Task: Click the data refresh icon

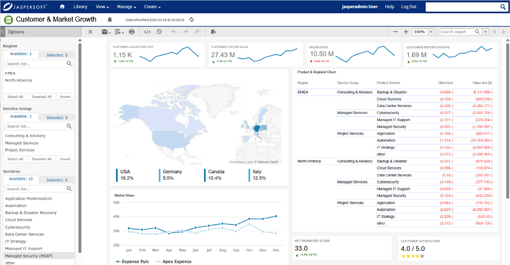Action: 192,19
